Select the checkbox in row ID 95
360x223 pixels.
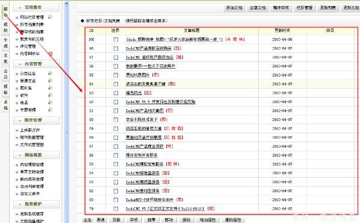pyautogui.click(x=116, y=75)
